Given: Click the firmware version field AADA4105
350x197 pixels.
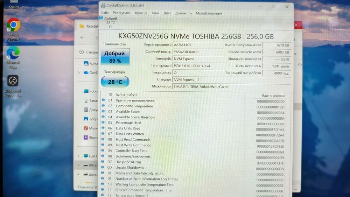Looking at the screenshot, I should click(198, 45).
